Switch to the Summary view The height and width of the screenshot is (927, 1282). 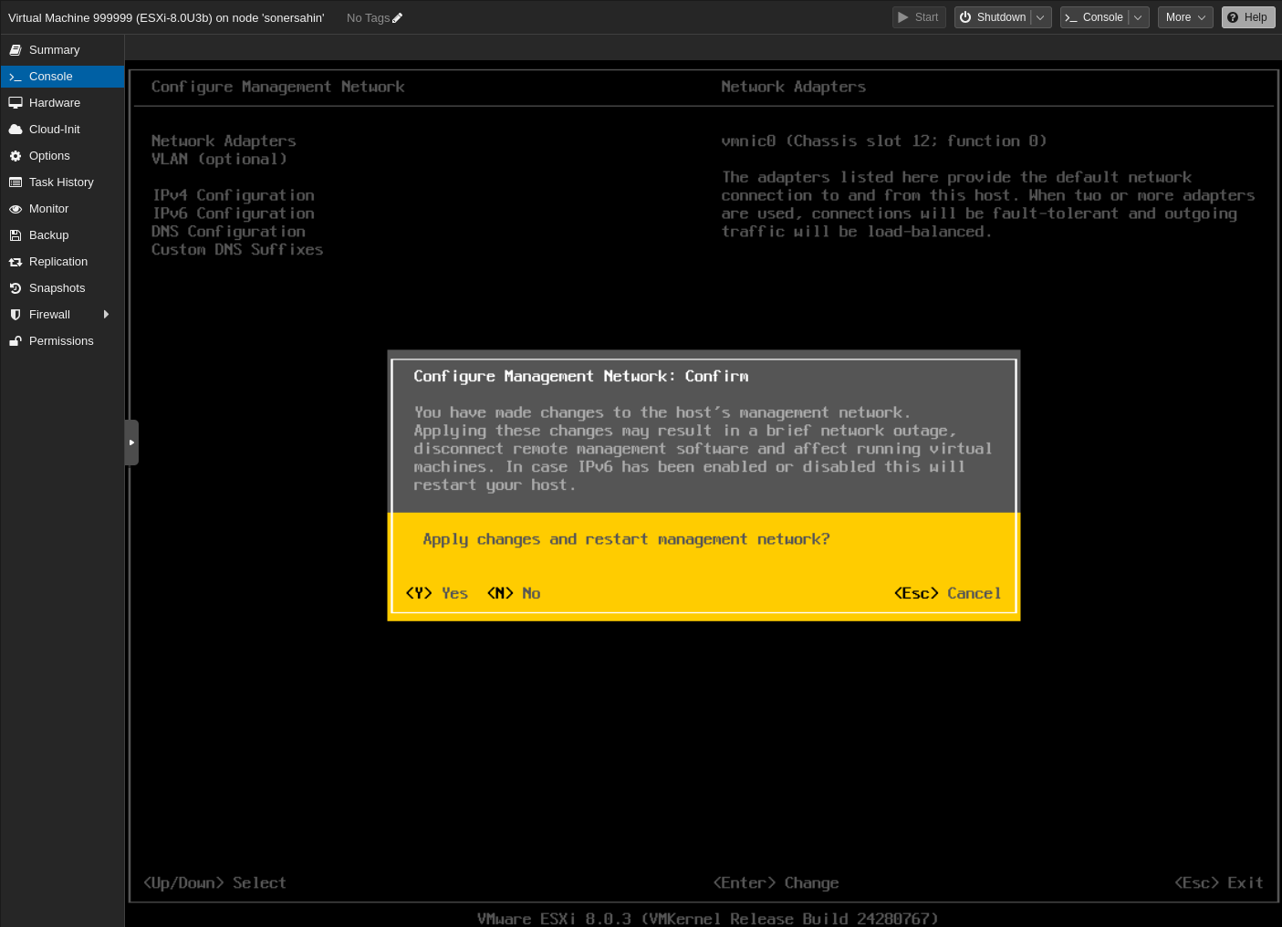(54, 49)
